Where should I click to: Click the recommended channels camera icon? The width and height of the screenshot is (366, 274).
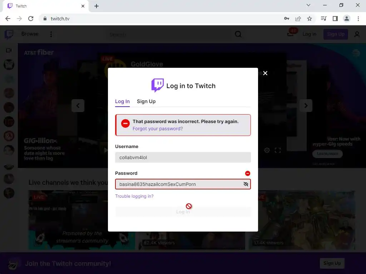9,50
